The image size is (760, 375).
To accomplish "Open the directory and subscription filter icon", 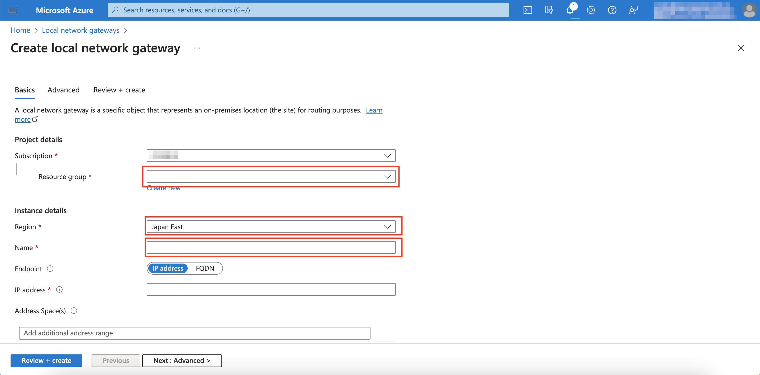I will [x=549, y=10].
